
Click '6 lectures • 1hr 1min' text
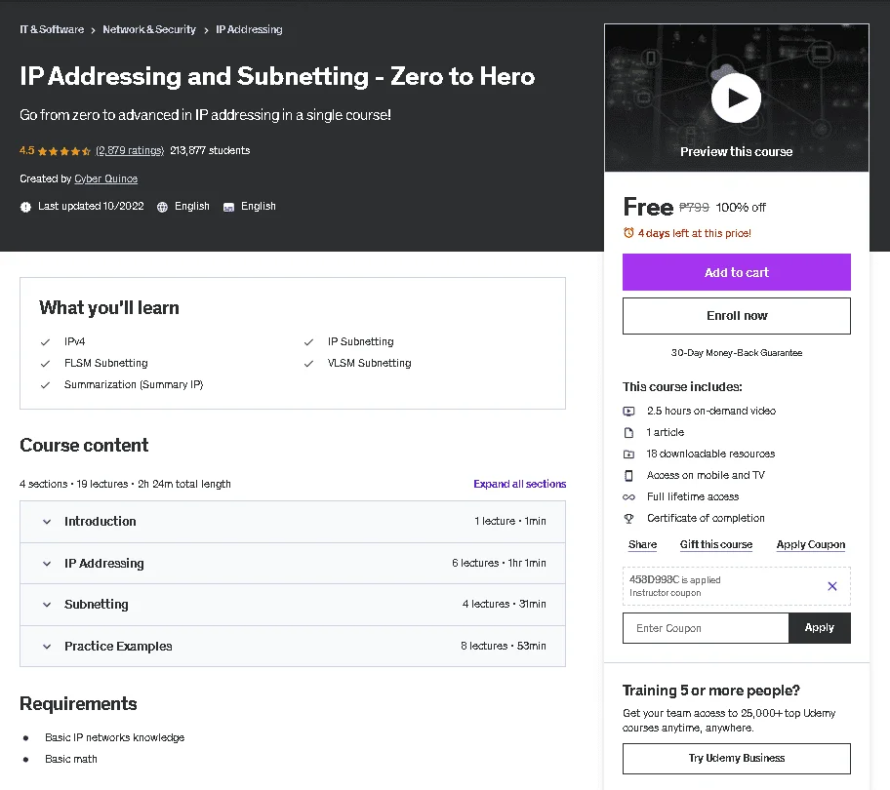[499, 563]
